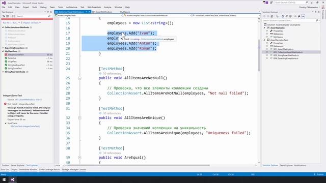326x183 pixels.
Task: Toggle Preview Selected Items in Solution Explorer
Action: click(x=303, y=16)
